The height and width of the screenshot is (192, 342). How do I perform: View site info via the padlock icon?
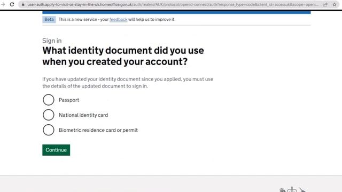pyautogui.click(x=23, y=4)
